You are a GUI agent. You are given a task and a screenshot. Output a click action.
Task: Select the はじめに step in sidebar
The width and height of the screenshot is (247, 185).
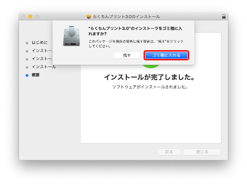coord(39,43)
